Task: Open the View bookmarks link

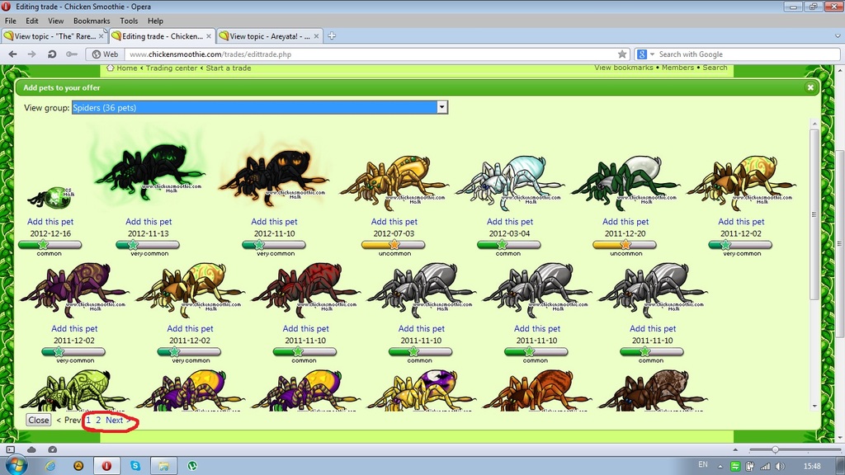Action: 624,68
